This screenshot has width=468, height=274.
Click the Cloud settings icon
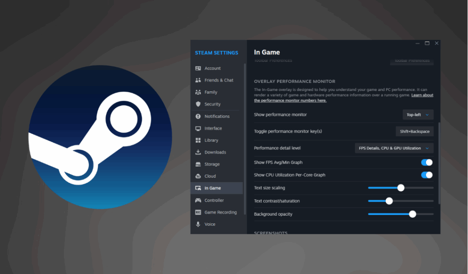[x=198, y=176]
